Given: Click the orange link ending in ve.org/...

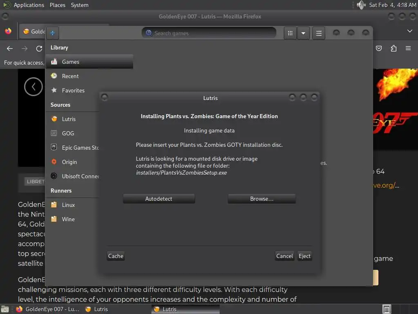Looking at the screenshot, I should pyautogui.click(x=386, y=185).
